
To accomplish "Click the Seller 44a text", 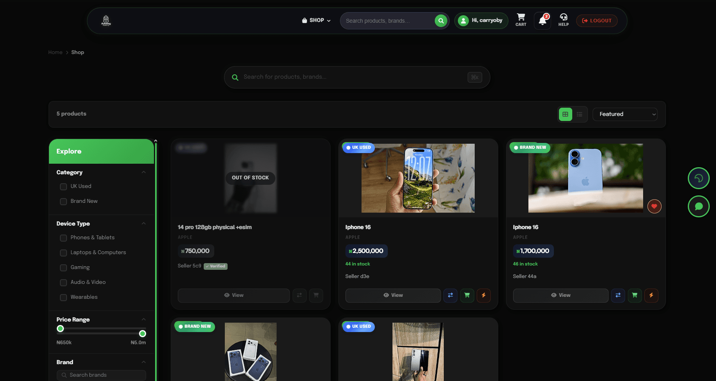I will (525, 276).
